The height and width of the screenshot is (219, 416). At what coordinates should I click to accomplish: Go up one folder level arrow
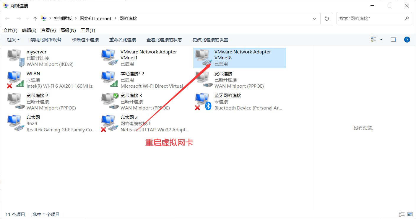[x=35, y=19]
